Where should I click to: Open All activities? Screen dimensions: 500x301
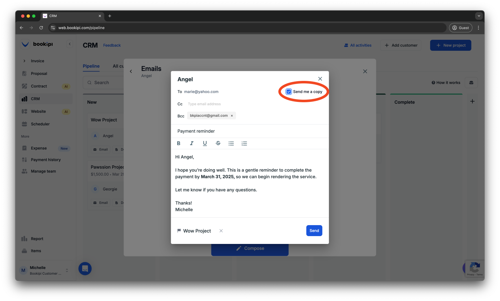(x=358, y=45)
